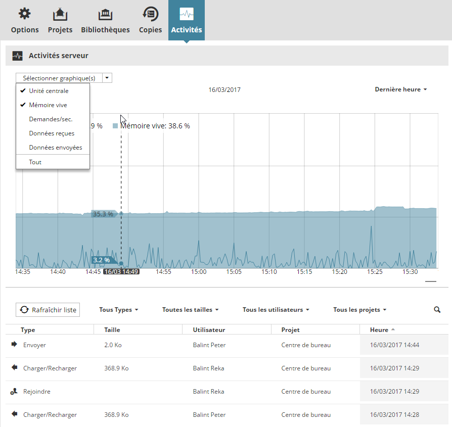Expand the Dernière heure time range dropdown
This screenshot has height=427, width=452.
(x=400, y=89)
